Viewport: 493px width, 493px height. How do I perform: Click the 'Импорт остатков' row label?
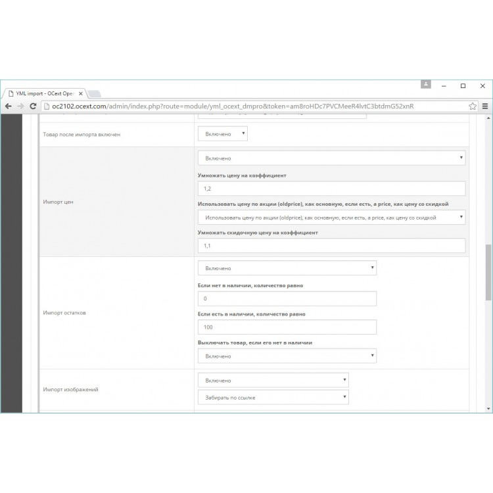[64, 313]
